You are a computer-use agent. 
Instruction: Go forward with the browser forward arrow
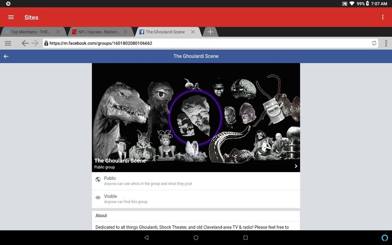pos(35,43)
